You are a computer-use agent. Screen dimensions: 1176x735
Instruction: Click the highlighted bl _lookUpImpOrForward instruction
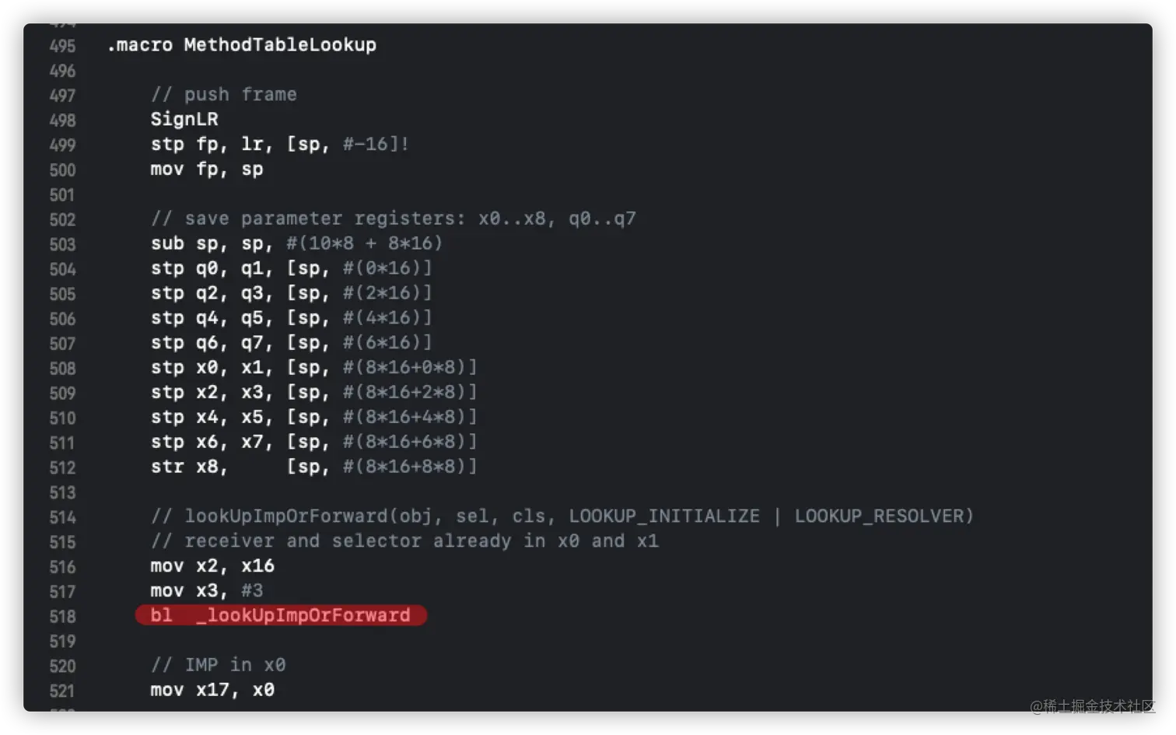[281, 615]
